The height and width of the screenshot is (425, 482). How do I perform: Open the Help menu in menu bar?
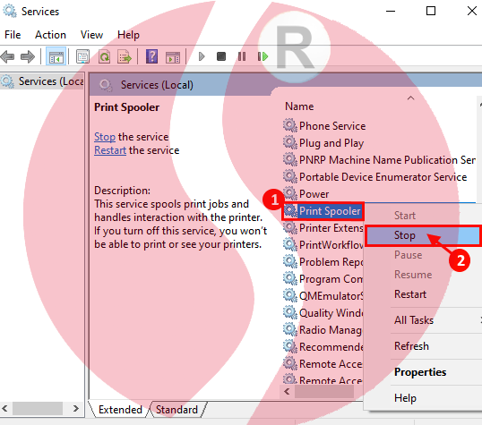click(x=128, y=35)
